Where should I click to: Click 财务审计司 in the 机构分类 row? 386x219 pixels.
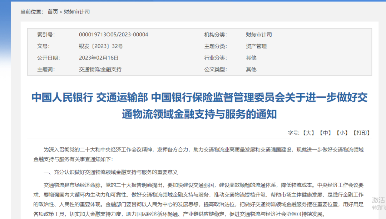pos(259,35)
